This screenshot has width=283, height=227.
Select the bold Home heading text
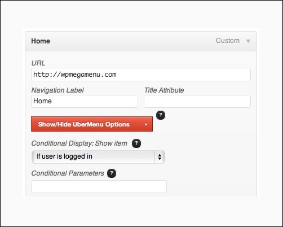[41, 41]
